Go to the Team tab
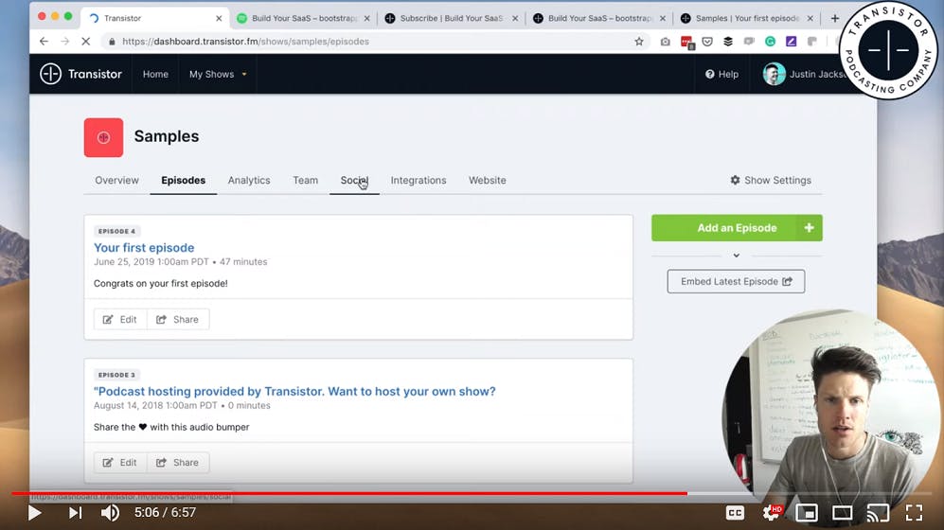This screenshot has height=530, width=944. [x=305, y=180]
